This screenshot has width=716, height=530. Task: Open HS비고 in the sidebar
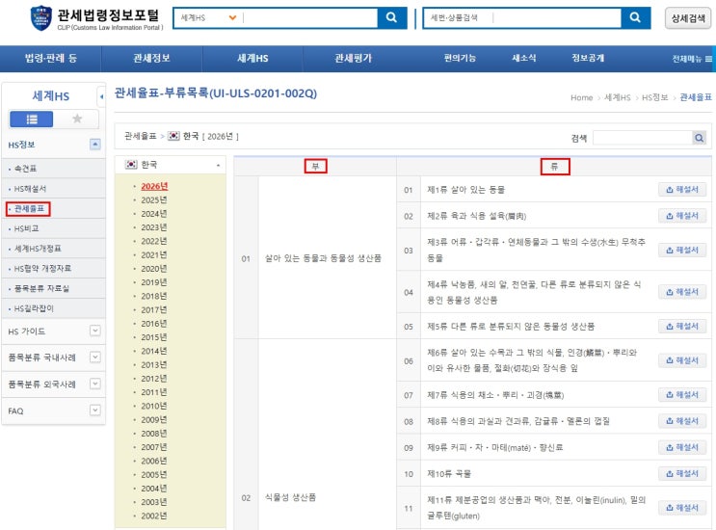[x=26, y=228]
